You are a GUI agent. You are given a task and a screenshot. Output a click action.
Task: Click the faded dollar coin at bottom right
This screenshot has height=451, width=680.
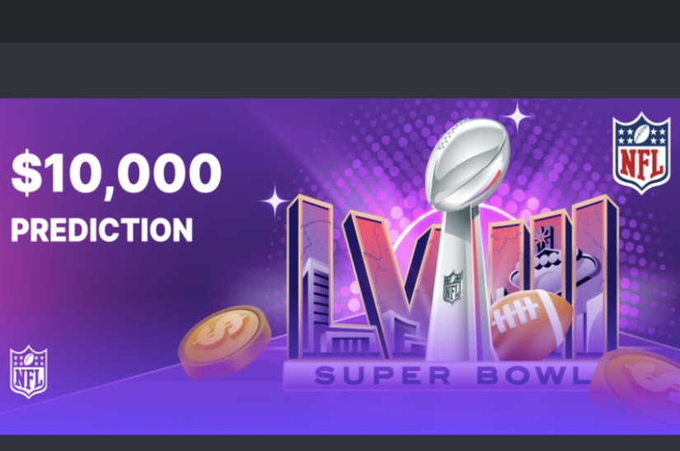pyautogui.click(x=635, y=383)
